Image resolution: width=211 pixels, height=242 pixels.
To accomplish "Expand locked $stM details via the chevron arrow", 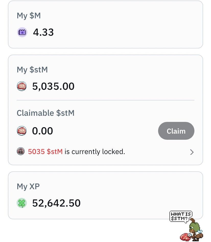I will pos(192,152).
